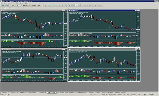Screen dimensions: 159x96
Task: Click the New Order button
Action: [24, 5]
